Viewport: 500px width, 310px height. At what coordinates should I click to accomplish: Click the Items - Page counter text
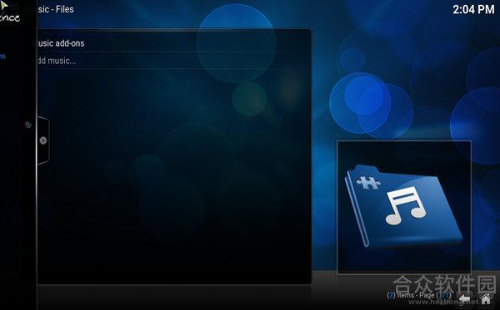point(419,295)
